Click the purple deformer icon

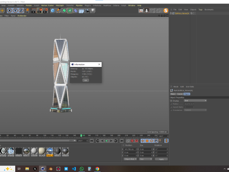click(76, 11)
